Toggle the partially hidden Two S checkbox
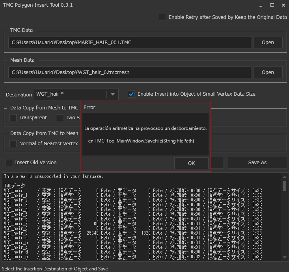The height and width of the screenshot is (272, 289). click(60, 117)
